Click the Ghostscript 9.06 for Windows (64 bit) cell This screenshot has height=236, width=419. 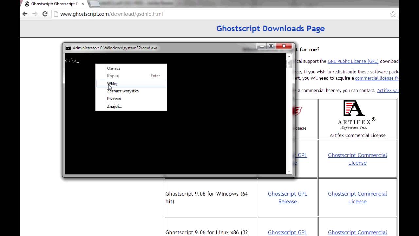point(211,197)
